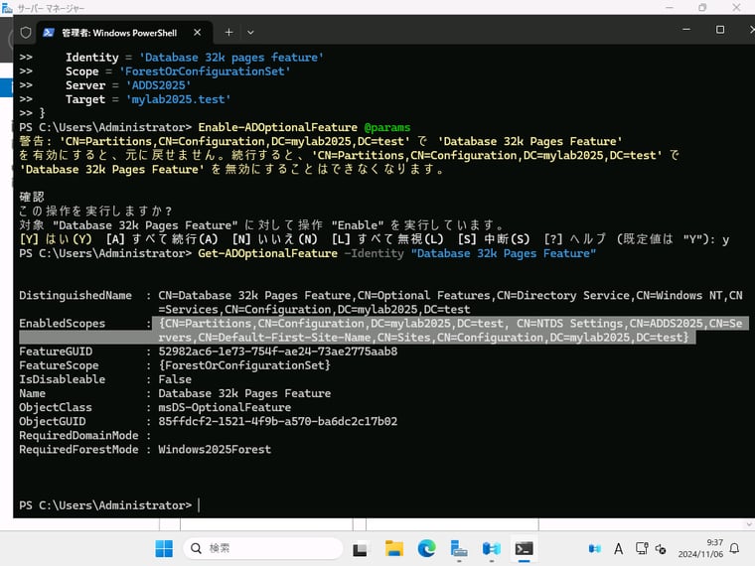Click the Name value 'Database 32k Pages Feature'

(x=244, y=393)
